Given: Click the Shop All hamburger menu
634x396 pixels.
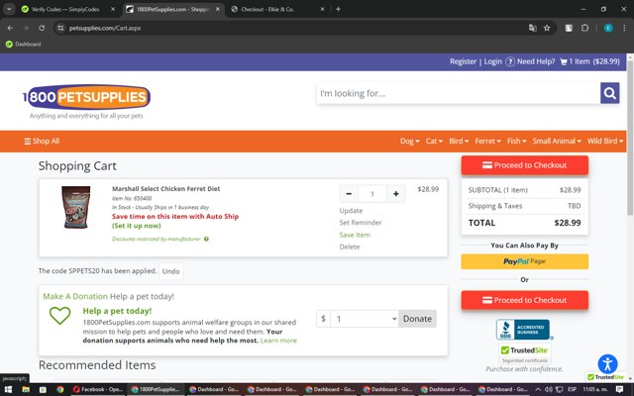Looking at the screenshot, I should [x=42, y=141].
